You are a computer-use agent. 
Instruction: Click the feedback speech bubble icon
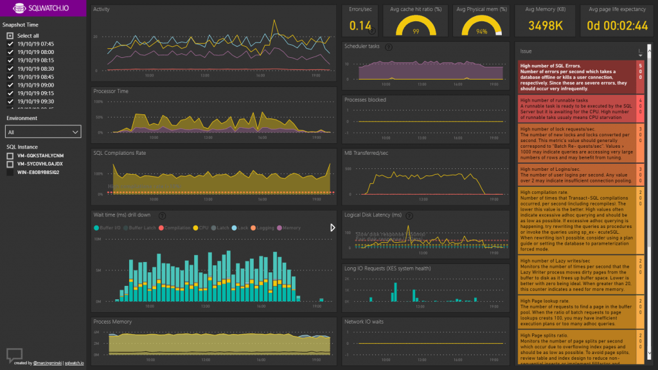[x=14, y=355]
